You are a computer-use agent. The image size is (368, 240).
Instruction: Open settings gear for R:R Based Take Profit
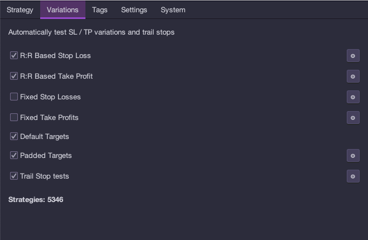[x=353, y=76]
